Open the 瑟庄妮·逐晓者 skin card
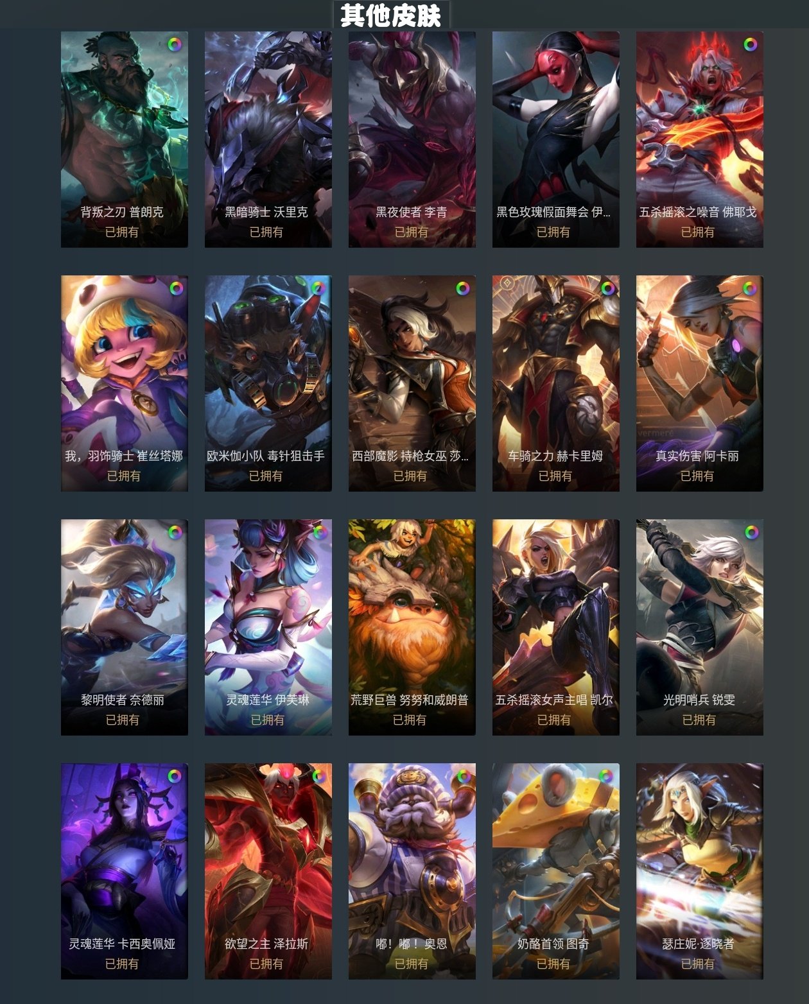The image size is (809, 1004). tap(700, 871)
